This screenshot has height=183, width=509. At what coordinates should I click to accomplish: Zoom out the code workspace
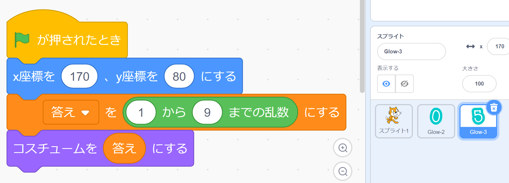(x=343, y=171)
